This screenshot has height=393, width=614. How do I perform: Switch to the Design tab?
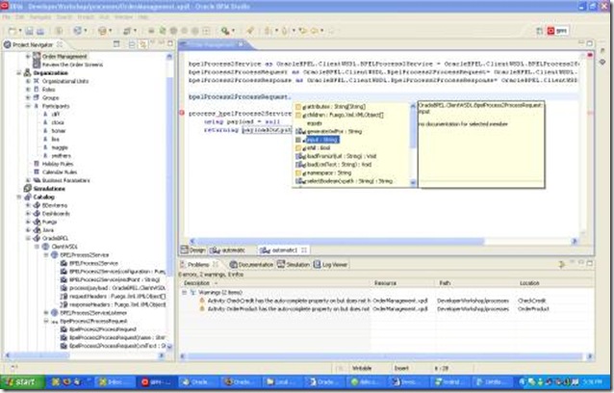193,250
